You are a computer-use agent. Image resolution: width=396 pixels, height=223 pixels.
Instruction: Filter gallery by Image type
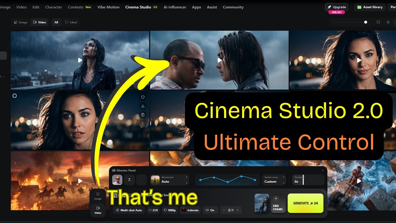[x=21, y=22]
